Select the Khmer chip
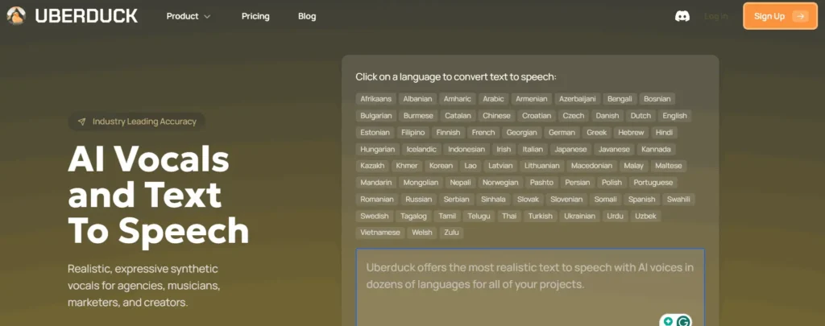 (407, 166)
